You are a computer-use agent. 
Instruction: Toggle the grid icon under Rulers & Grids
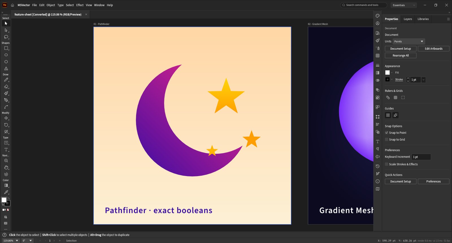395,97
